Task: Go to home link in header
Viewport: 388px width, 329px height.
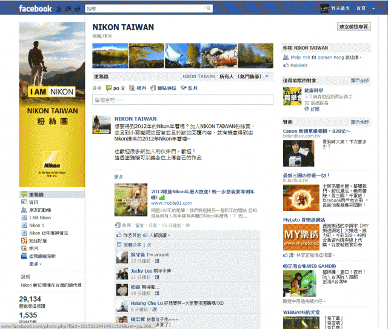Action: tap(361, 8)
